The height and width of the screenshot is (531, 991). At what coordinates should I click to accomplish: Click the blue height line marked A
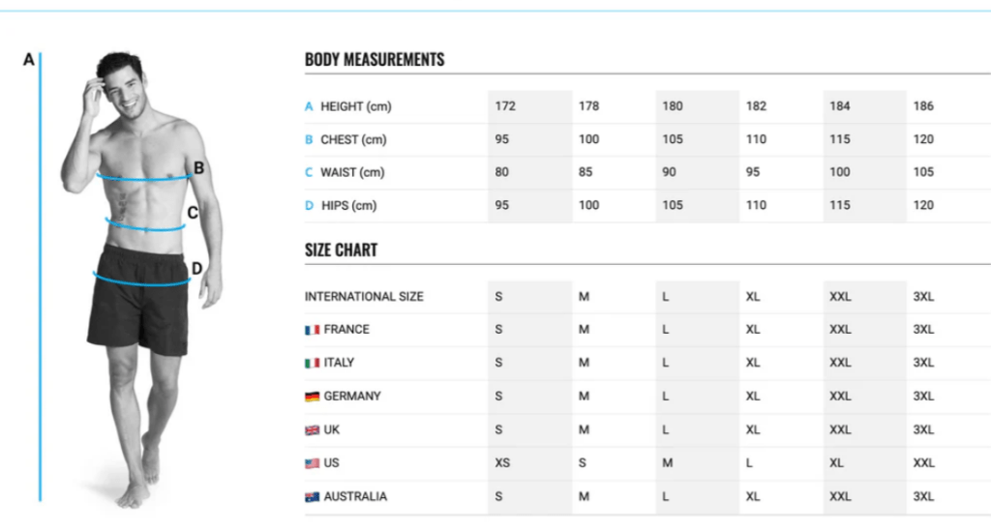(40, 278)
